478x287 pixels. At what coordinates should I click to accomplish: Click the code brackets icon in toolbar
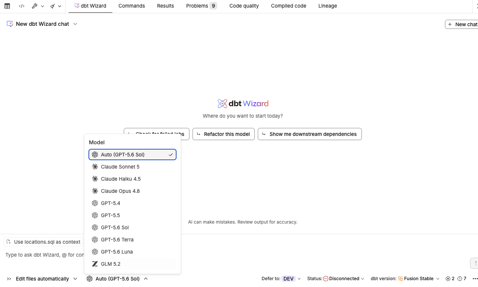pyautogui.click(x=22, y=6)
